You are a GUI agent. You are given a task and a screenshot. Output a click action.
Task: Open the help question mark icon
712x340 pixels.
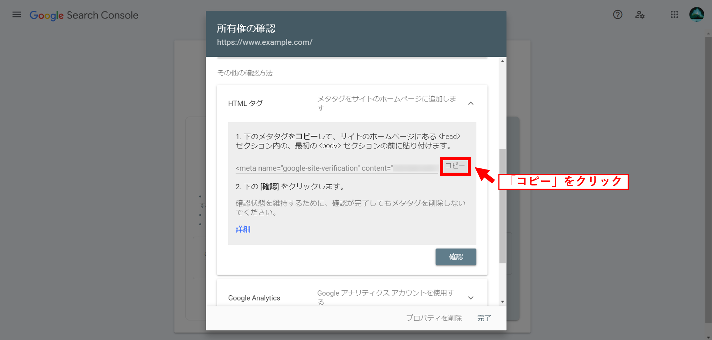(x=618, y=15)
